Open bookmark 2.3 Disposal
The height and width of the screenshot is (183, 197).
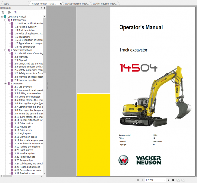point(21,60)
